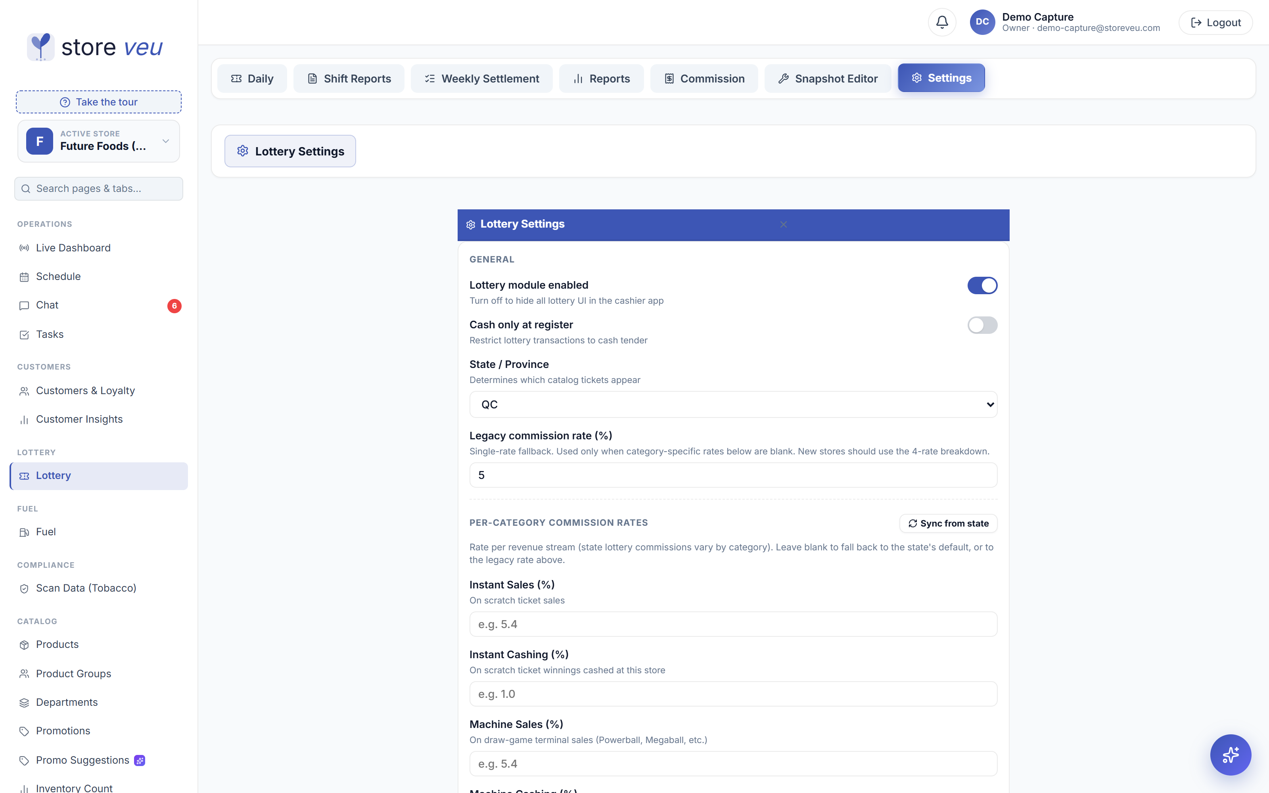This screenshot has height=793, width=1269.
Task: Click the Fuel pump icon
Action: (x=24, y=532)
